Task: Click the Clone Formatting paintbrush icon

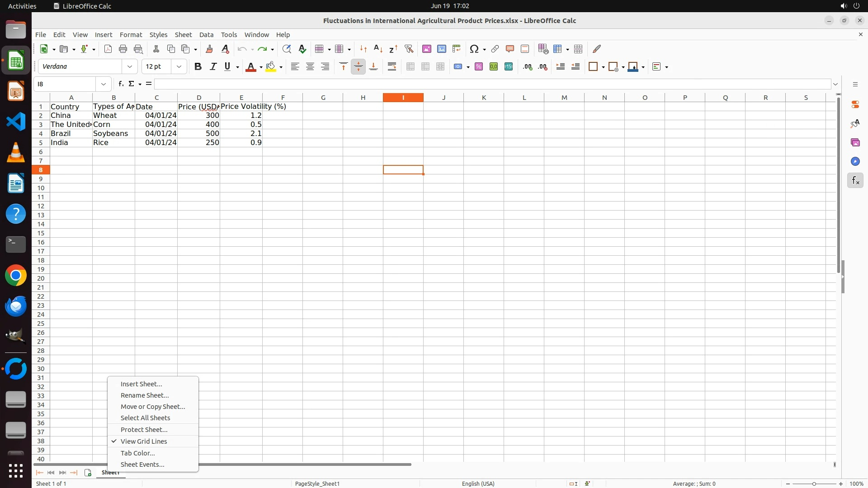Action: tap(209, 49)
